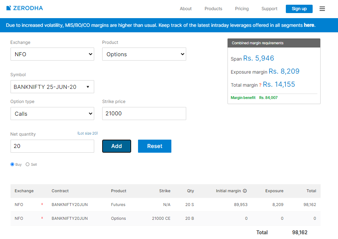Click the Lot size 20 label
The image size is (338, 239).
point(88,133)
